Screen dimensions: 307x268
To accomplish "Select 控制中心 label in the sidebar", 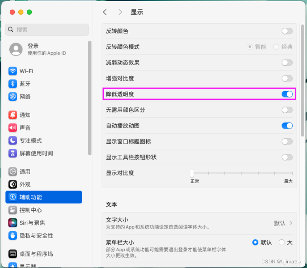I will [31, 210].
